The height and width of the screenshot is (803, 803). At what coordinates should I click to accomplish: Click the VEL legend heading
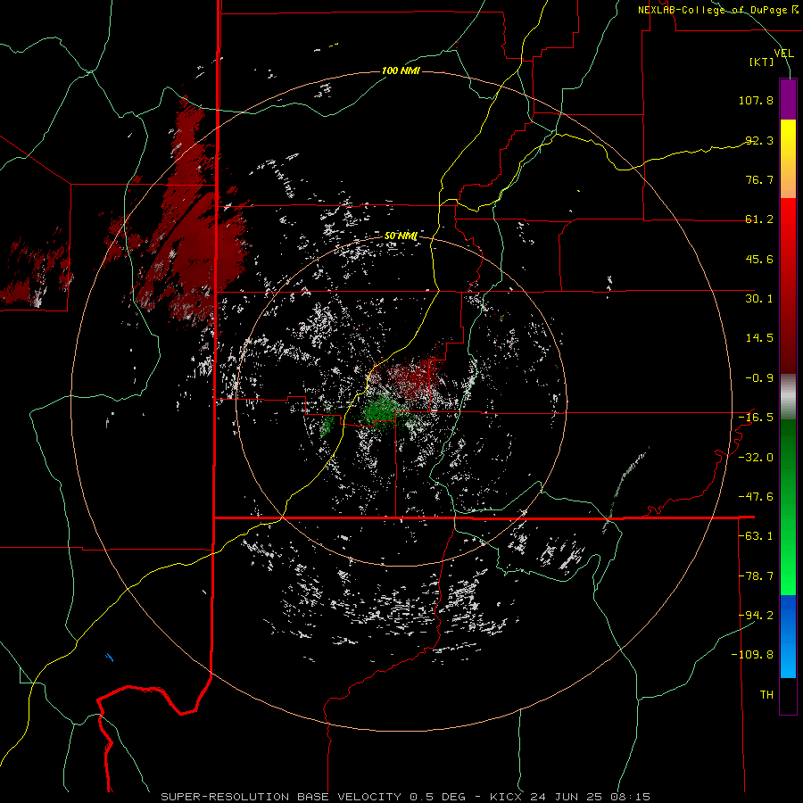click(x=784, y=54)
